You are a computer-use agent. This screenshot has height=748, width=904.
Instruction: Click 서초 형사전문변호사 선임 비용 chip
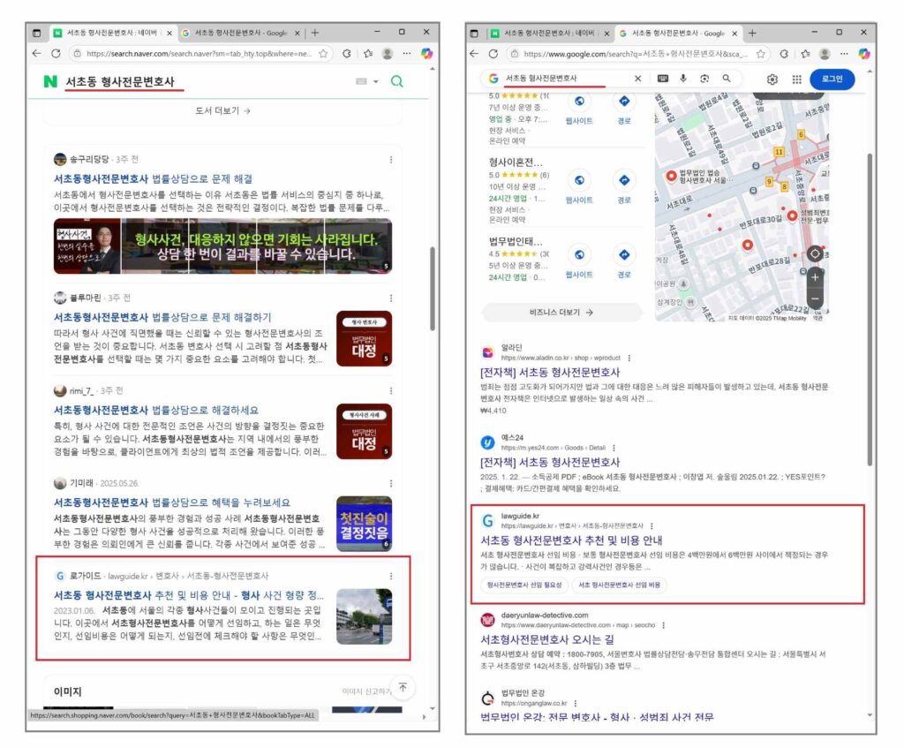[619, 585]
